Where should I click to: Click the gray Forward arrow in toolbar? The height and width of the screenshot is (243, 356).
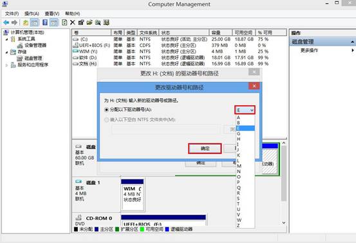[14, 22]
